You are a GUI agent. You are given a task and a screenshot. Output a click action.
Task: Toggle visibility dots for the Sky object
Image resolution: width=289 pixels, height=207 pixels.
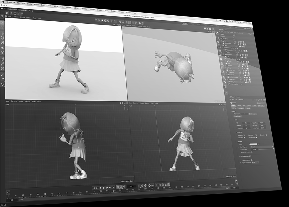(x=234, y=35)
